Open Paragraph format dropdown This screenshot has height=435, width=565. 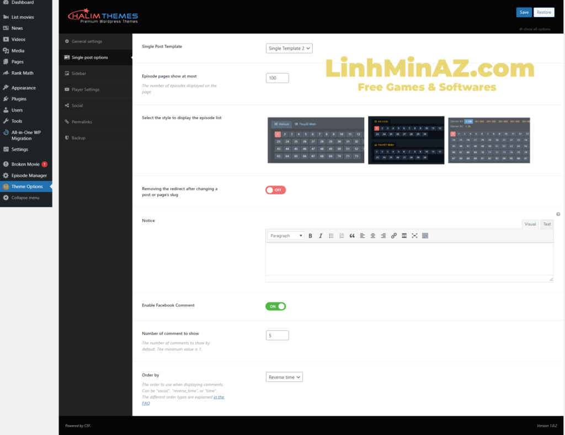286,236
